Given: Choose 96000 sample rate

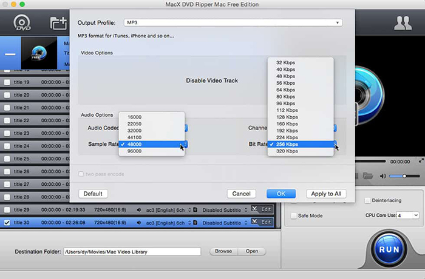Looking at the screenshot, I should (x=152, y=151).
